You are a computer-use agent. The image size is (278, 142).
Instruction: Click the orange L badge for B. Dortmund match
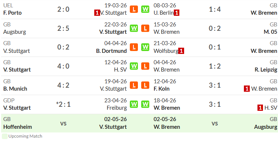(134, 47)
